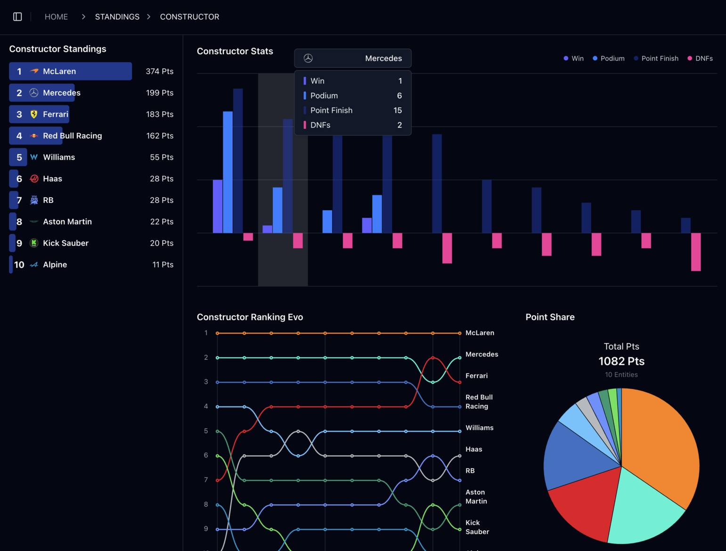
Task: Click DNFs pink legend dot
Action: 690,58
